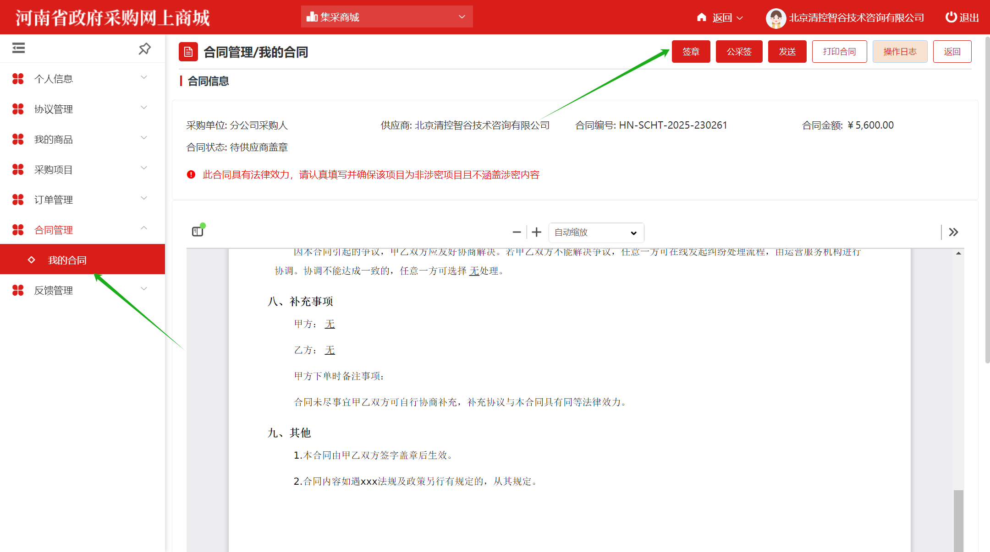Viewport: 990px width, 552px height.
Task: Open the 反馈管理 menu item
Action: [x=82, y=290]
